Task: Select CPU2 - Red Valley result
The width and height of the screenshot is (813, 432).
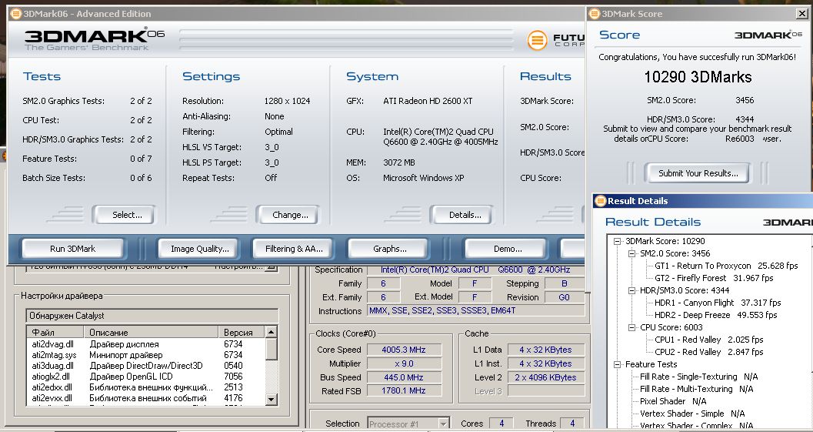Action: coord(709,351)
